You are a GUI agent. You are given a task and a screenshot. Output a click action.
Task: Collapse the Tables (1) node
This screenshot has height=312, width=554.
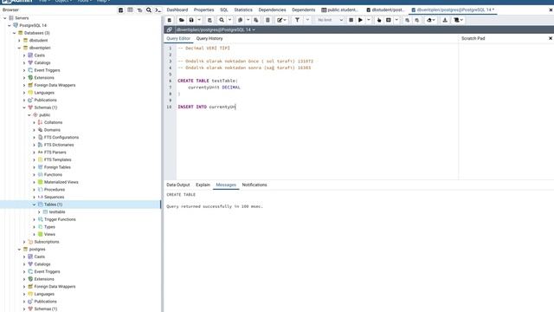tap(35, 205)
